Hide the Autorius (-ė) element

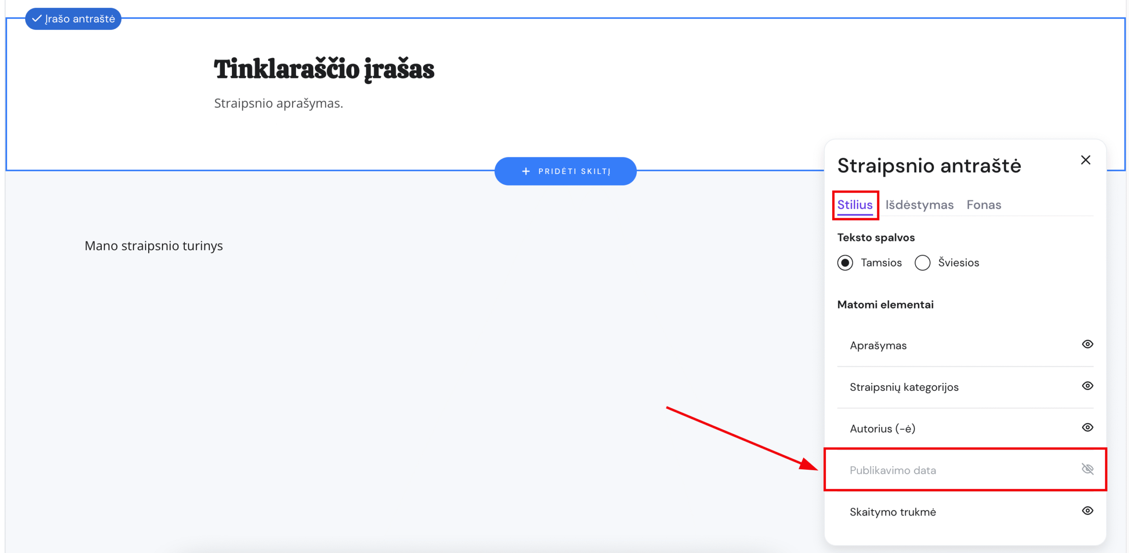[x=1087, y=427]
